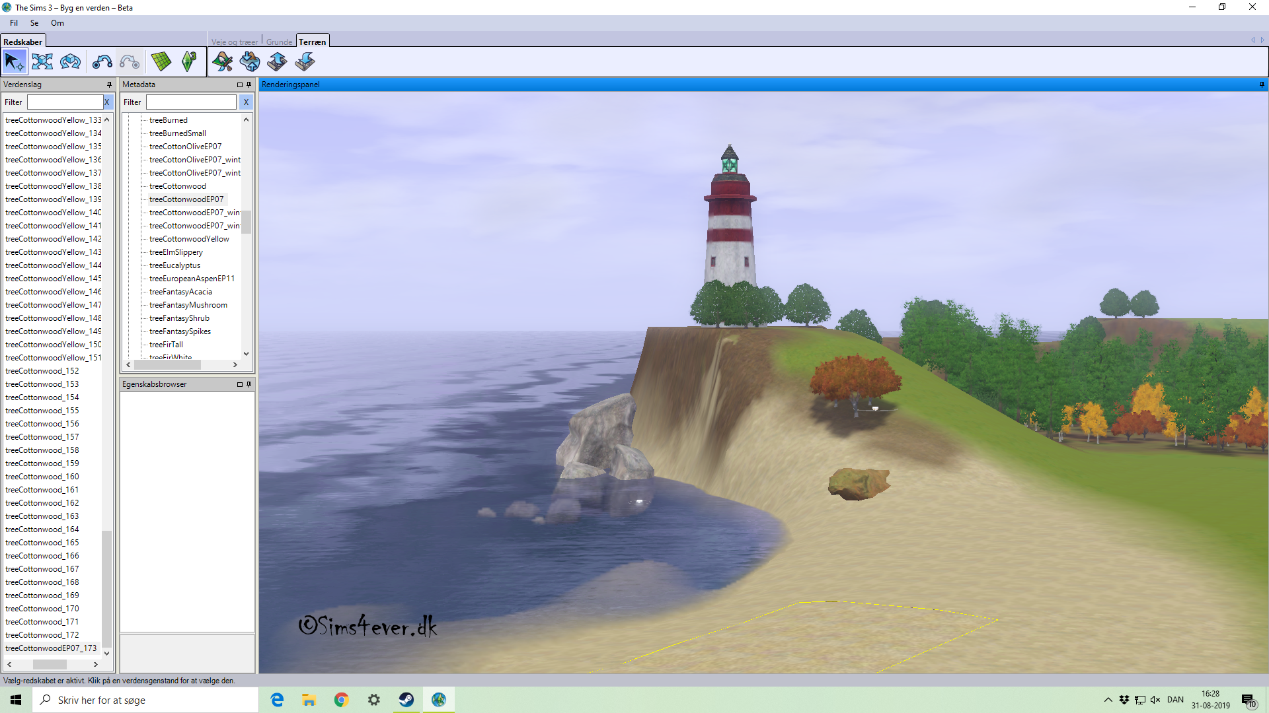Screen dimensions: 1269x713
Task: Switch to the Veje og træer tab
Action: (235, 42)
